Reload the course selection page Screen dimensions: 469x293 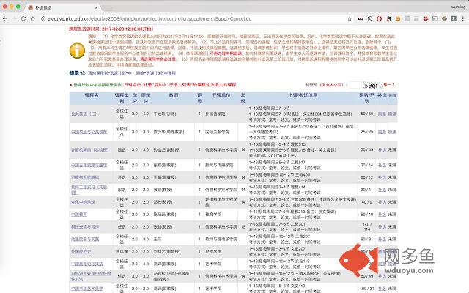[x=23, y=18]
